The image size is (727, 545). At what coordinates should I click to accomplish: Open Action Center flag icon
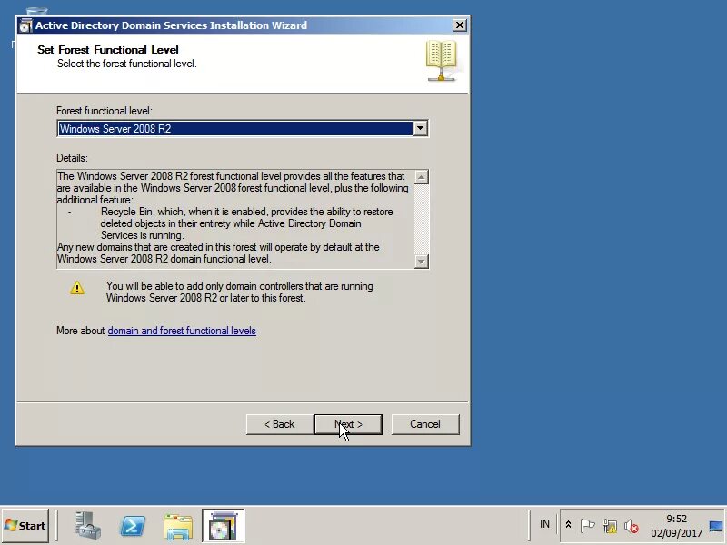[x=587, y=526]
